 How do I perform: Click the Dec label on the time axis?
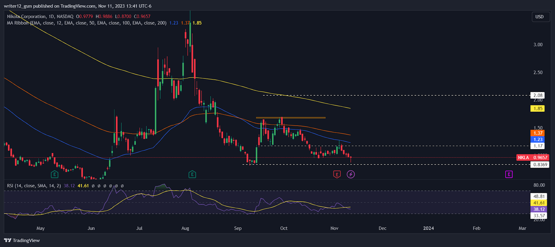(383, 228)
